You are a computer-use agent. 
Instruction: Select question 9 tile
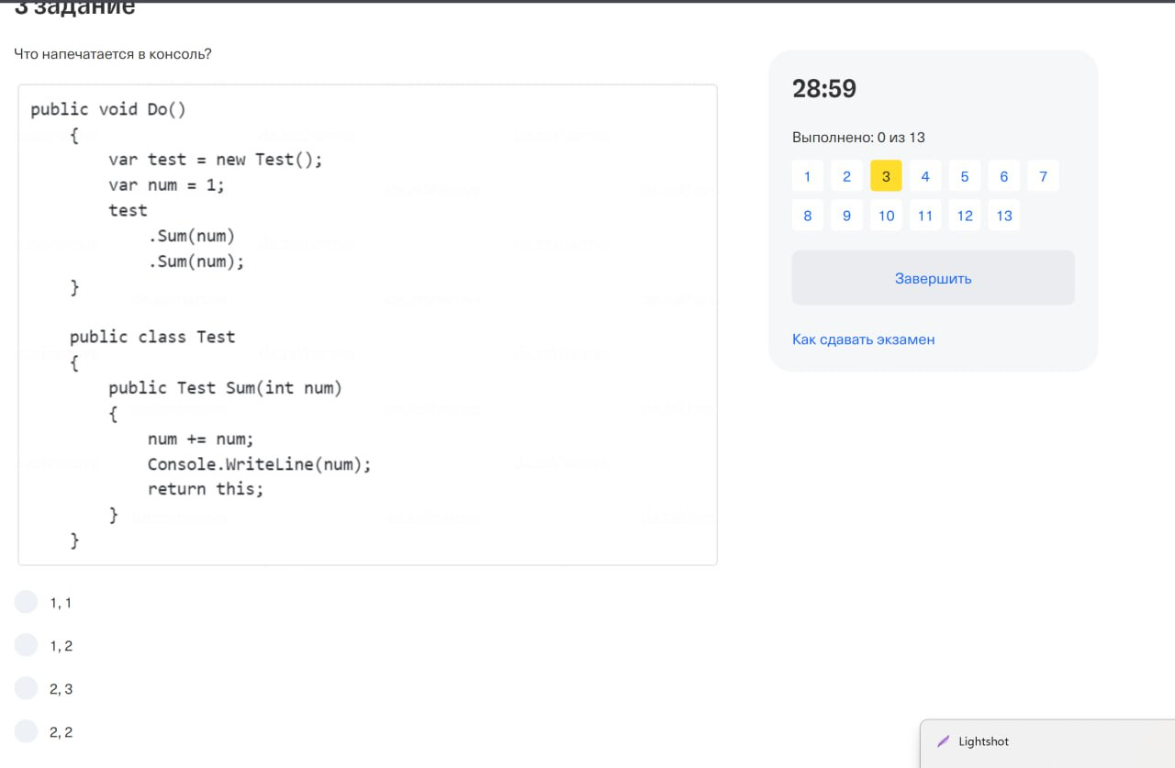[x=846, y=216]
